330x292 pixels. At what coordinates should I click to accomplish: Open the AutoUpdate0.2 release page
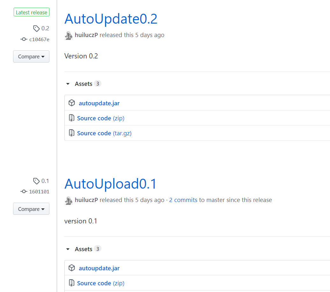(x=111, y=19)
